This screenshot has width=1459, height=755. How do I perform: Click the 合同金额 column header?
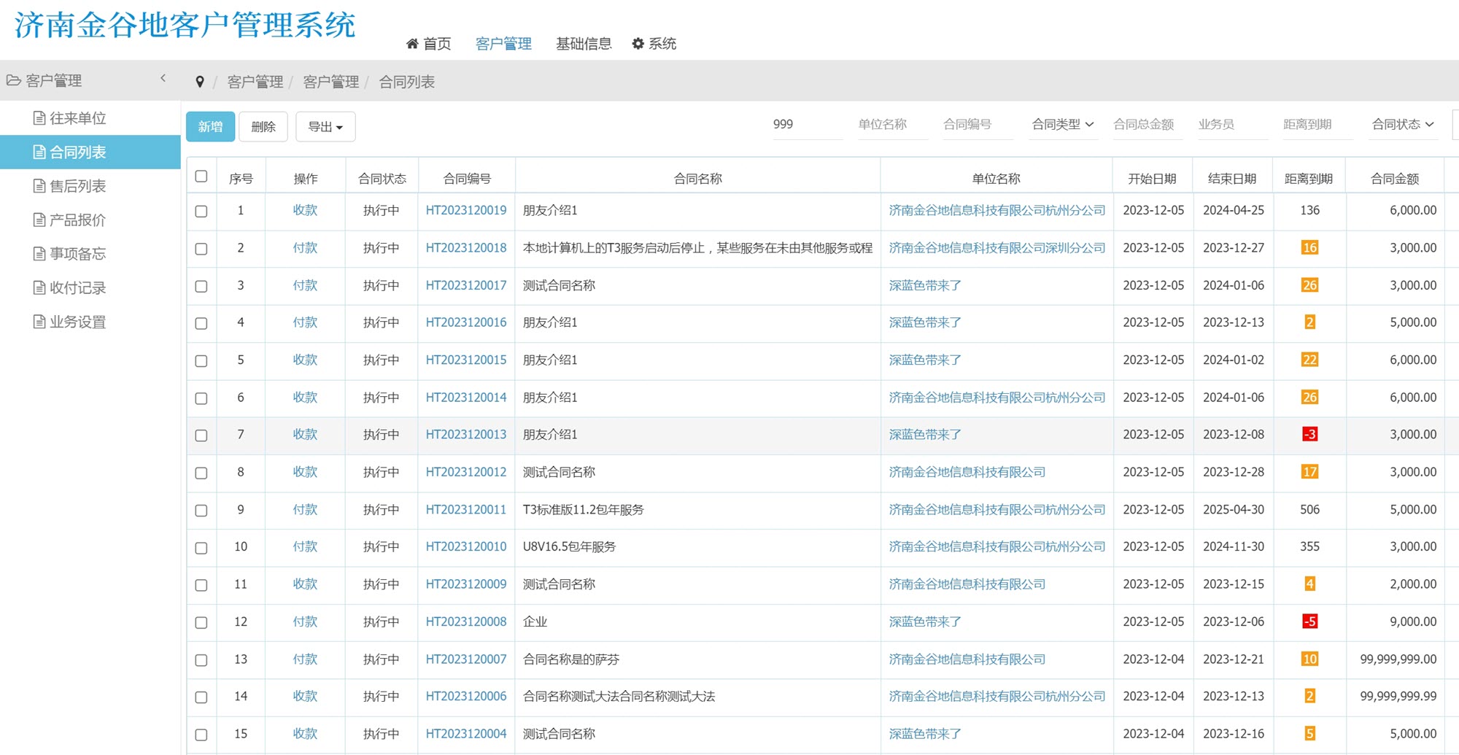pos(1395,178)
